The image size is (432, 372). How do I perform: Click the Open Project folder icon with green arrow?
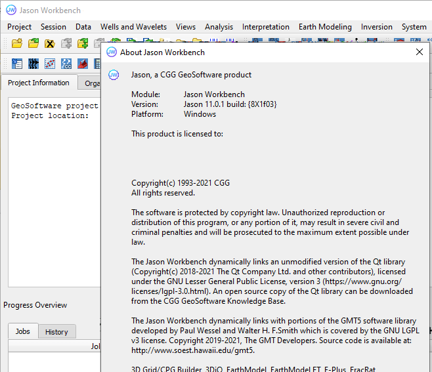(33, 43)
